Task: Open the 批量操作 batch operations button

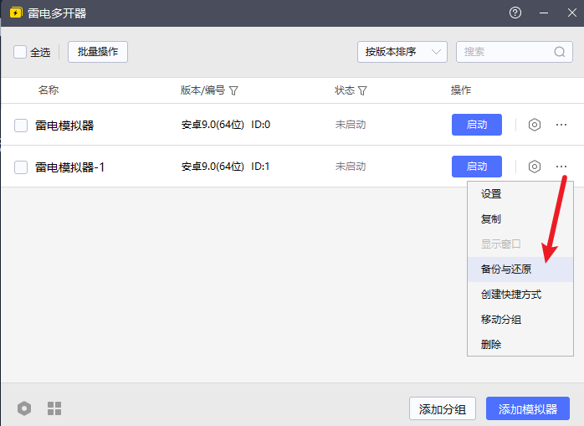Action: (x=98, y=52)
